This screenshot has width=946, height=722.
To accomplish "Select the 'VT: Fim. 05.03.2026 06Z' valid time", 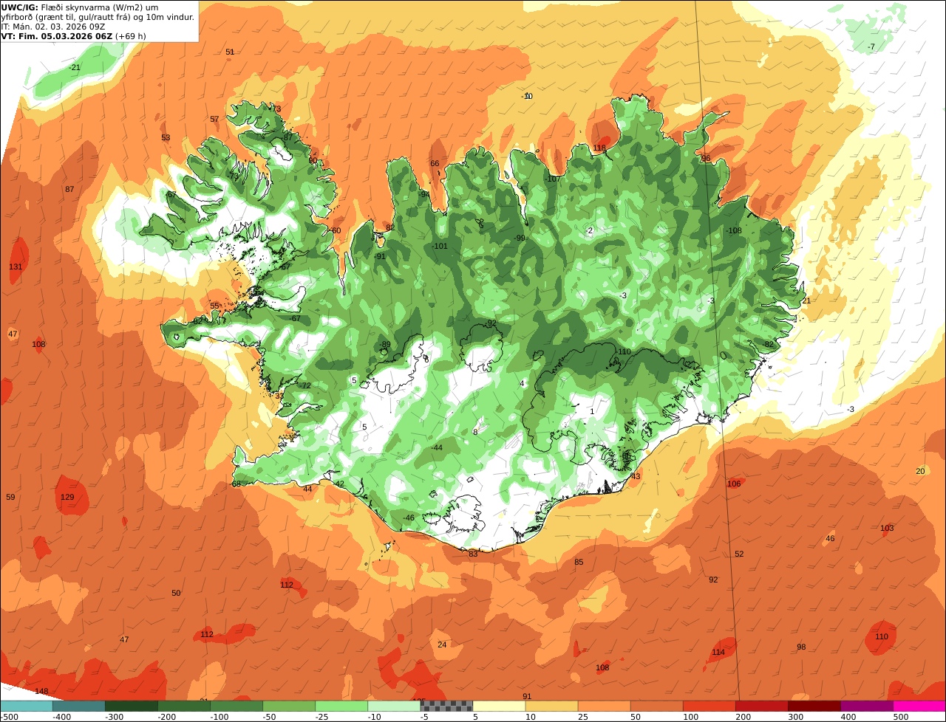I will point(56,35).
